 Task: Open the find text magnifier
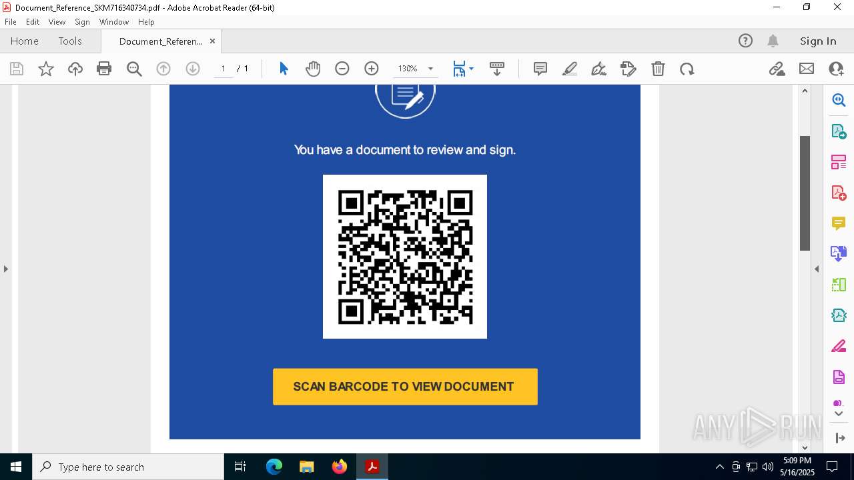(134, 69)
